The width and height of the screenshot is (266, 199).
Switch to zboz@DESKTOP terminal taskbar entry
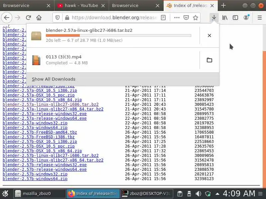tap(147, 194)
